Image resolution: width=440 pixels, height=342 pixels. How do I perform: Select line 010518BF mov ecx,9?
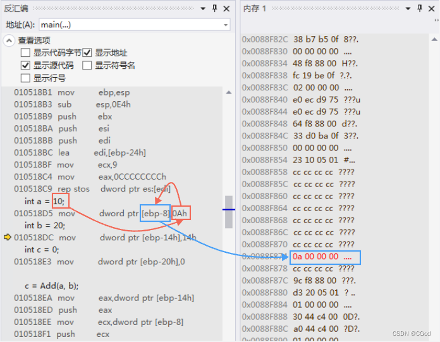click(66, 165)
